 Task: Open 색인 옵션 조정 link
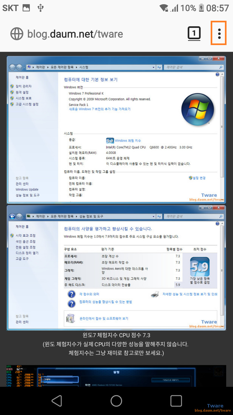pyautogui.click(x=25, y=241)
